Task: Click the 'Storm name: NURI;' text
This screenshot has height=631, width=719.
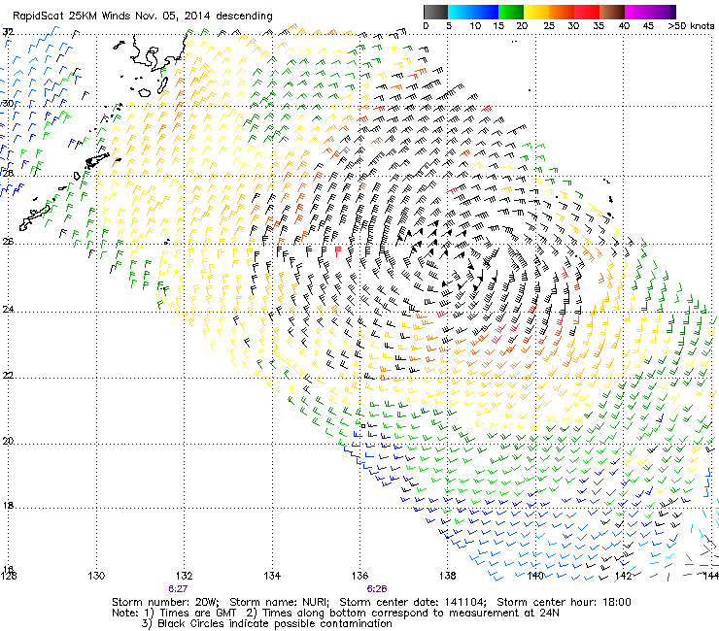Action: click(x=279, y=602)
